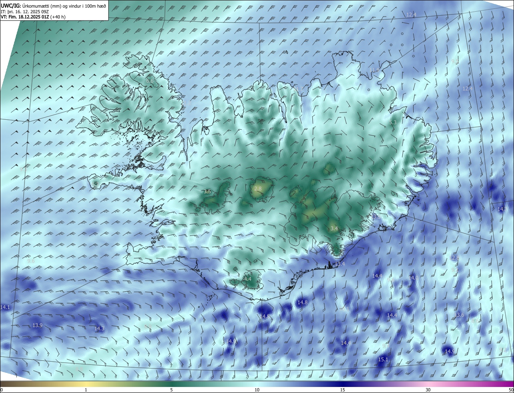Click the 1 tick on the color scale

pyautogui.click(x=86, y=390)
